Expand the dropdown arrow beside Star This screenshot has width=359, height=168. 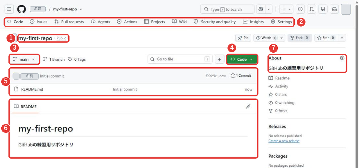342,38
